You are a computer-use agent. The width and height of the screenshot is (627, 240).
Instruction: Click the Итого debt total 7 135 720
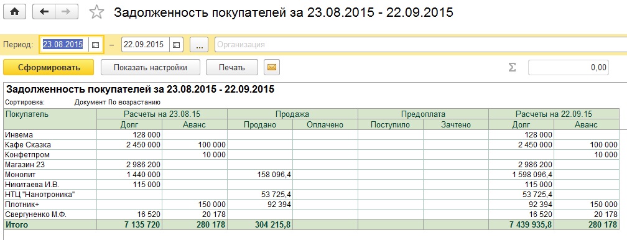pos(129,225)
